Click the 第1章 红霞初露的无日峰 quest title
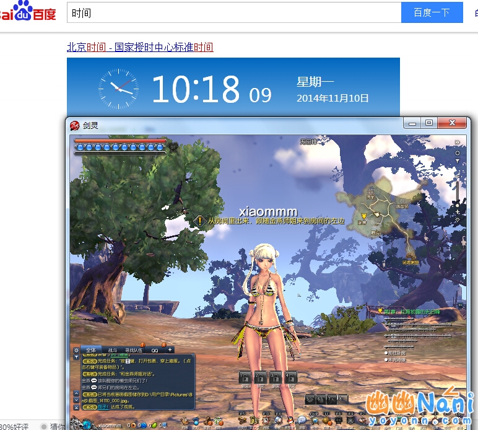 click(x=412, y=312)
